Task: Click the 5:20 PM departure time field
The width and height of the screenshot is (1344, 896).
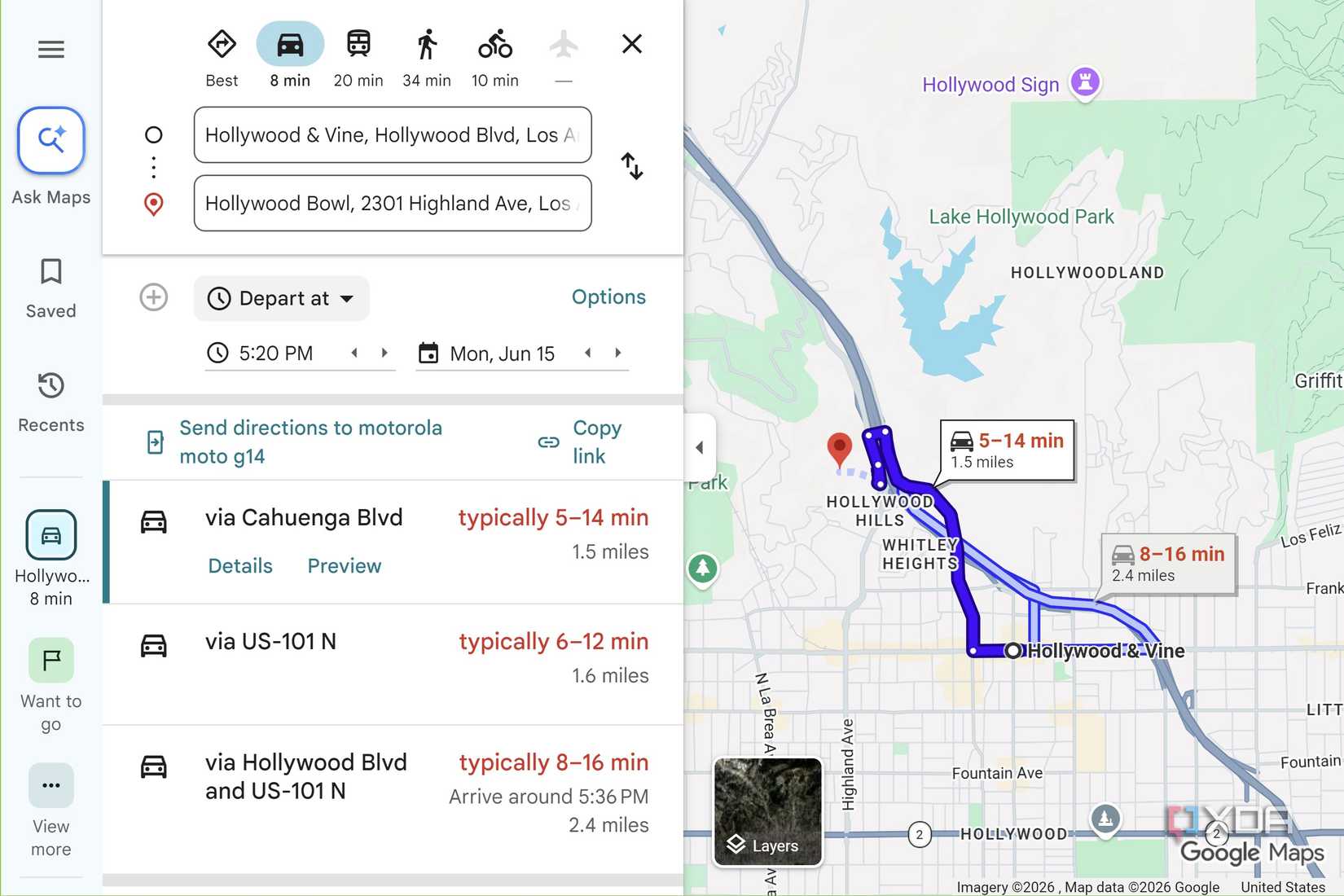Action: point(275,354)
